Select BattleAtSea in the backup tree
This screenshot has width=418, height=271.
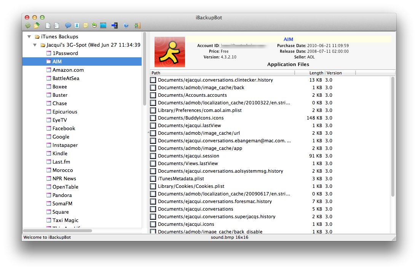tap(66, 78)
